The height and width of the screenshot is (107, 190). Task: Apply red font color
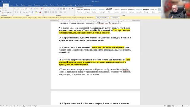40,12
